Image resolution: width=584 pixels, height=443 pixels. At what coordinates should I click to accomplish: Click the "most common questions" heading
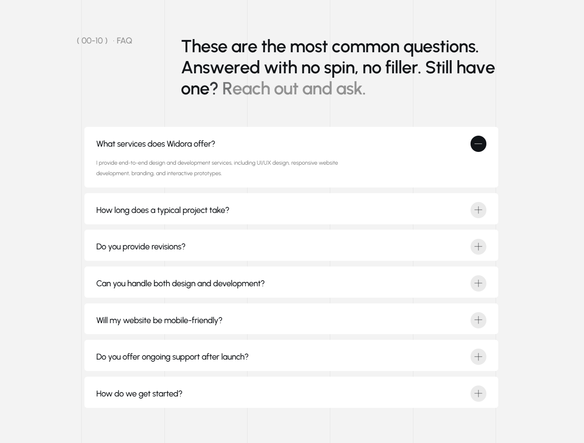(330, 47)
